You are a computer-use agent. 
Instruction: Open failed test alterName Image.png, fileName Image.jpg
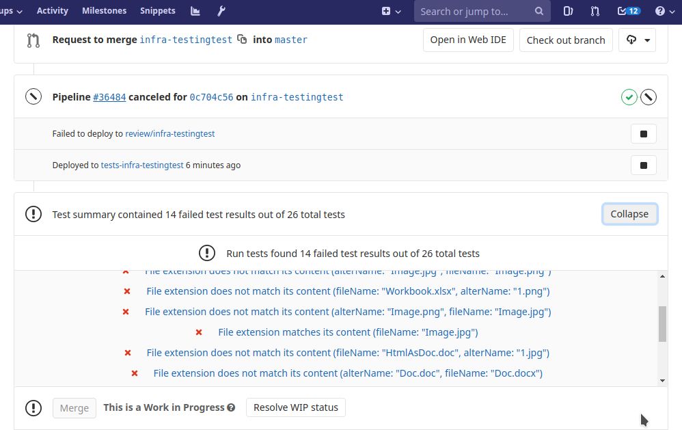tap(348, 312)
